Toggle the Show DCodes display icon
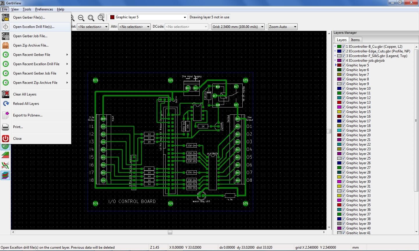 [x=5, y=146]
